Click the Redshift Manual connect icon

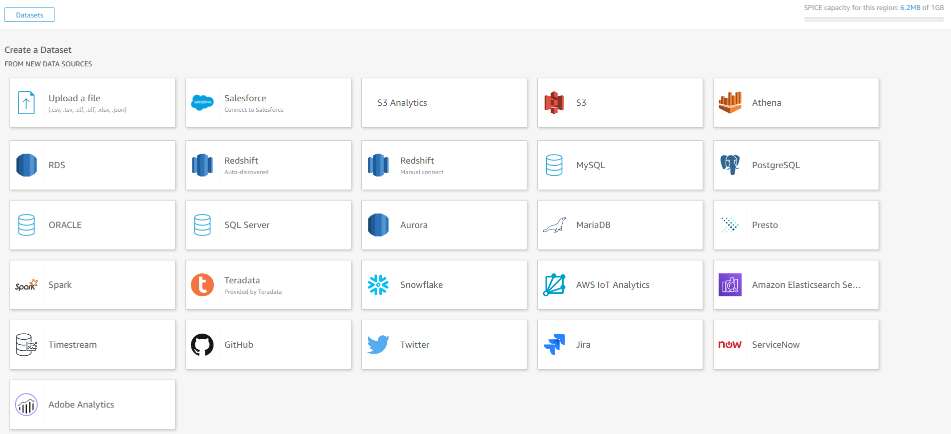378,165
